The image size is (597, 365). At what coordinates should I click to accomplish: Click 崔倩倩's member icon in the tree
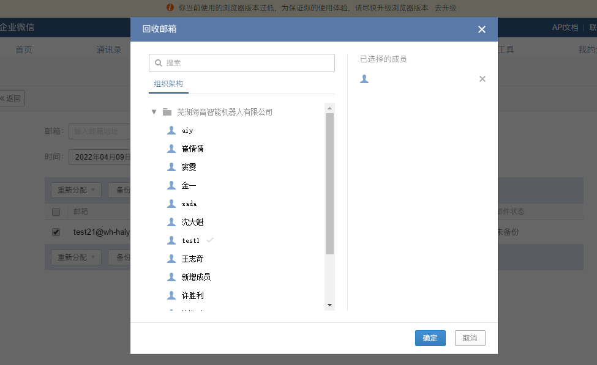pyautogui.click(x=171, y=149)
